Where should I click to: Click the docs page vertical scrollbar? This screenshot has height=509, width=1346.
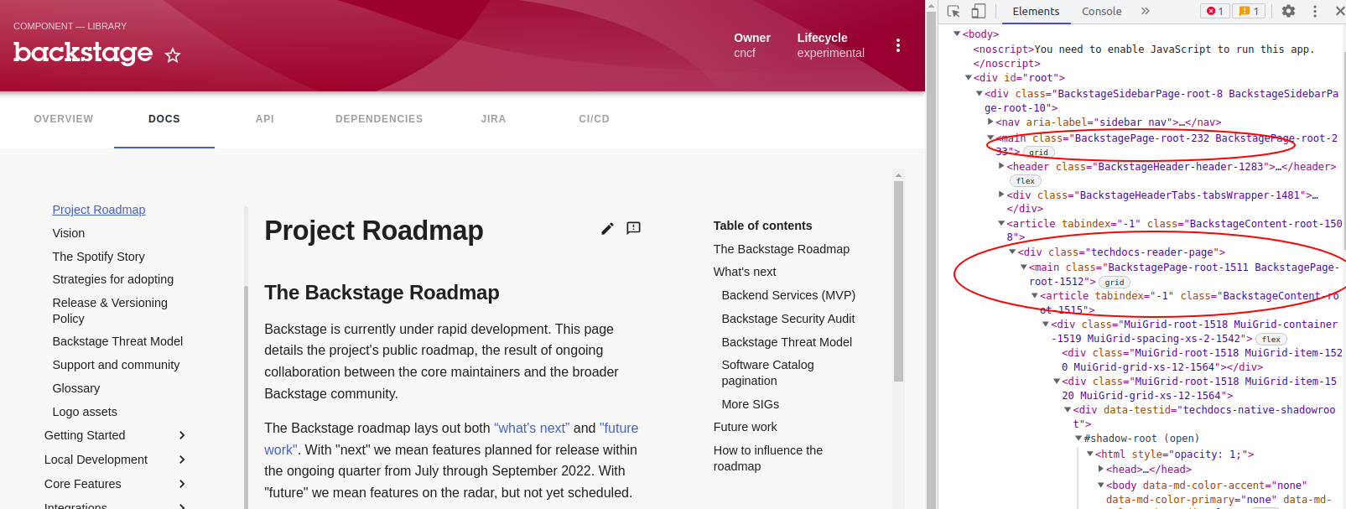click(898, 281)
